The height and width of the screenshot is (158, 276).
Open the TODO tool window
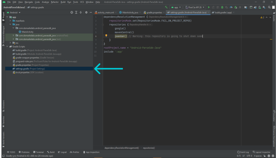tap(11, 152)
